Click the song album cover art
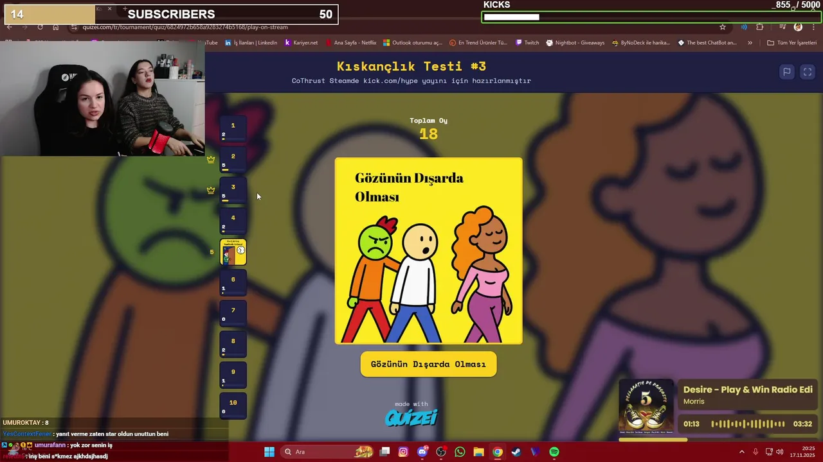Screen dimensions: 823x462 coord(647,407)
